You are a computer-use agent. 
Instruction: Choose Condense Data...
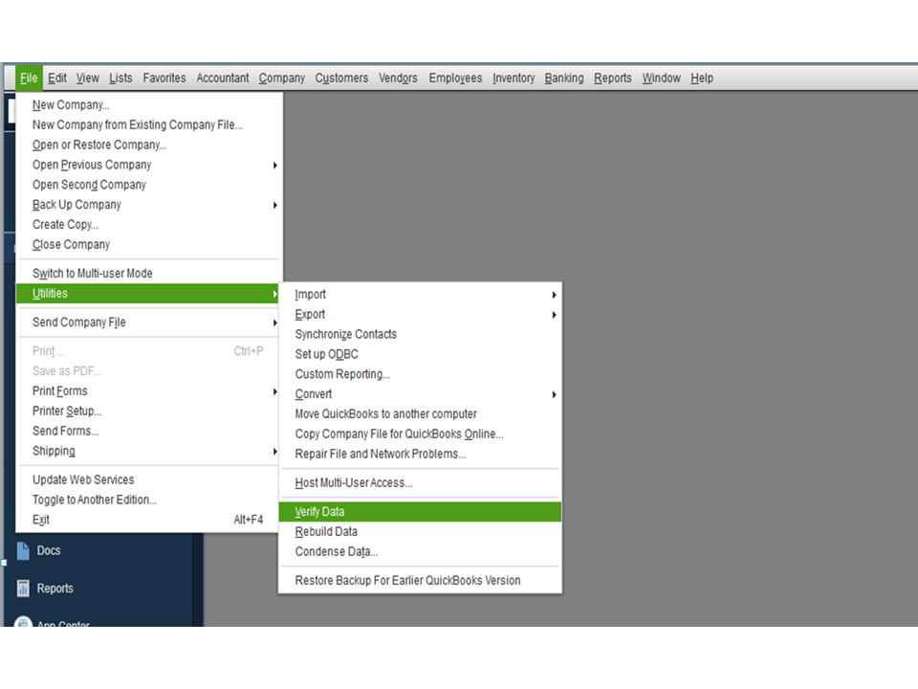point(421,551)
